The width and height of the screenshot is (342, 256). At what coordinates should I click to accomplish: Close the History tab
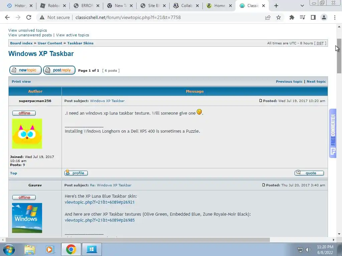click(31, 6)
